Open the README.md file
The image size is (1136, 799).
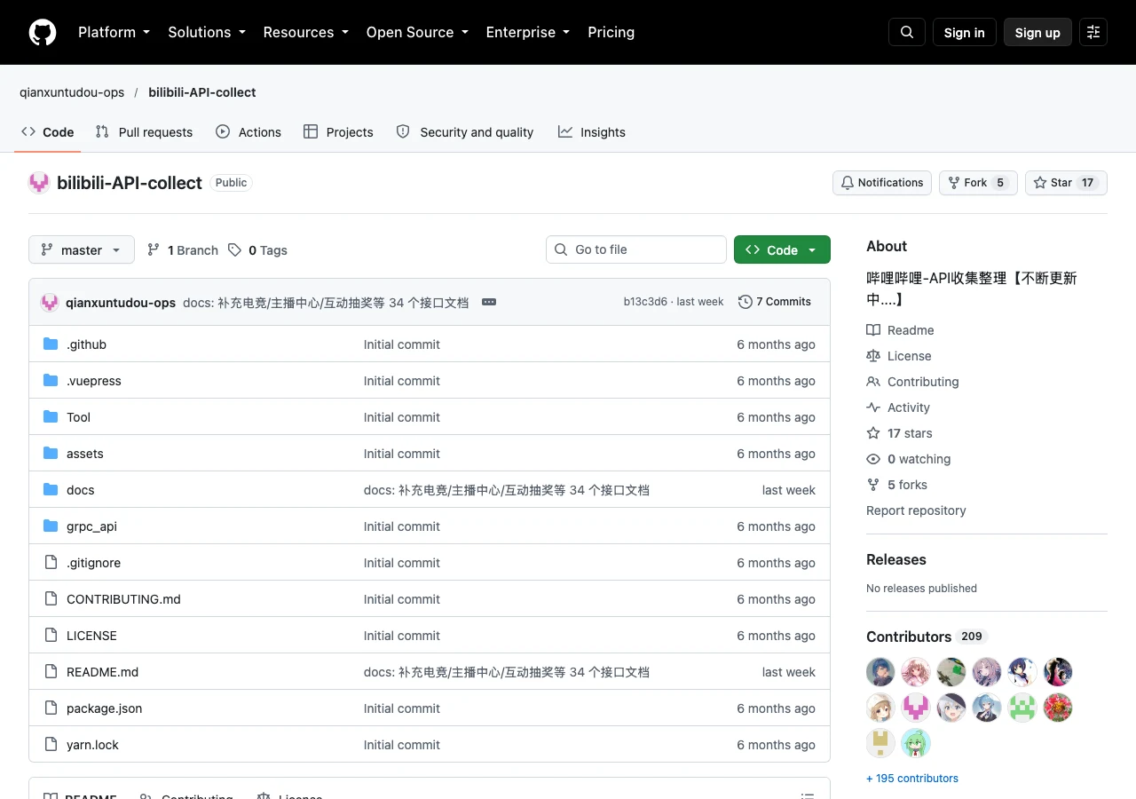(103, 672)
